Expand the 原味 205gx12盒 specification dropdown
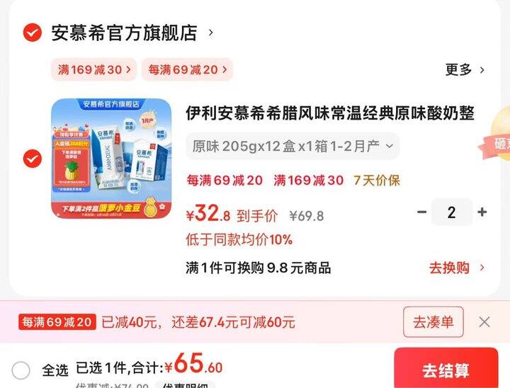 pos(293,147)
